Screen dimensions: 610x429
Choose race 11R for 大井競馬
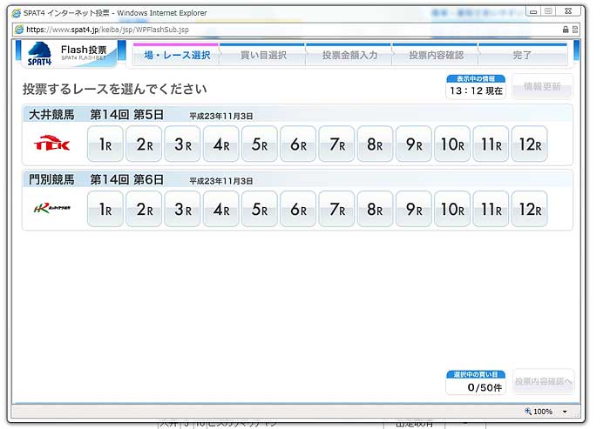(x=491, y=144)
